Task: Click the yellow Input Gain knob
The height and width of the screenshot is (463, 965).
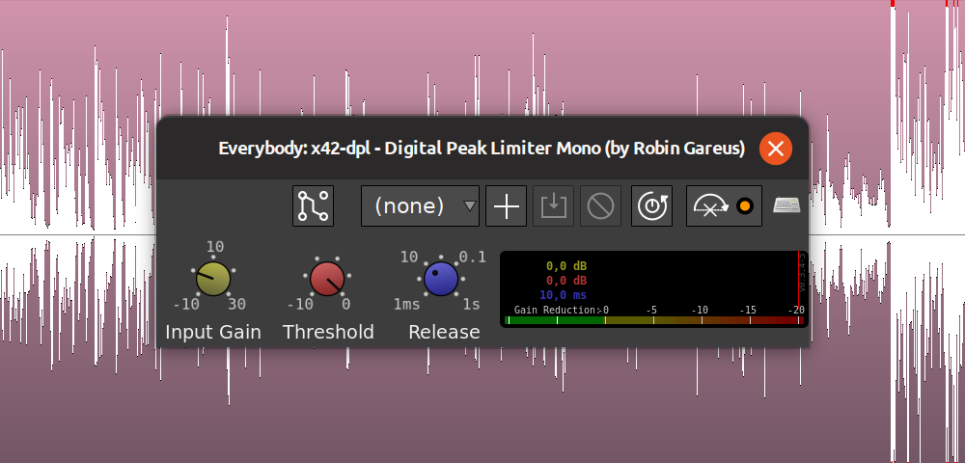Action: (x=213, y=279)
